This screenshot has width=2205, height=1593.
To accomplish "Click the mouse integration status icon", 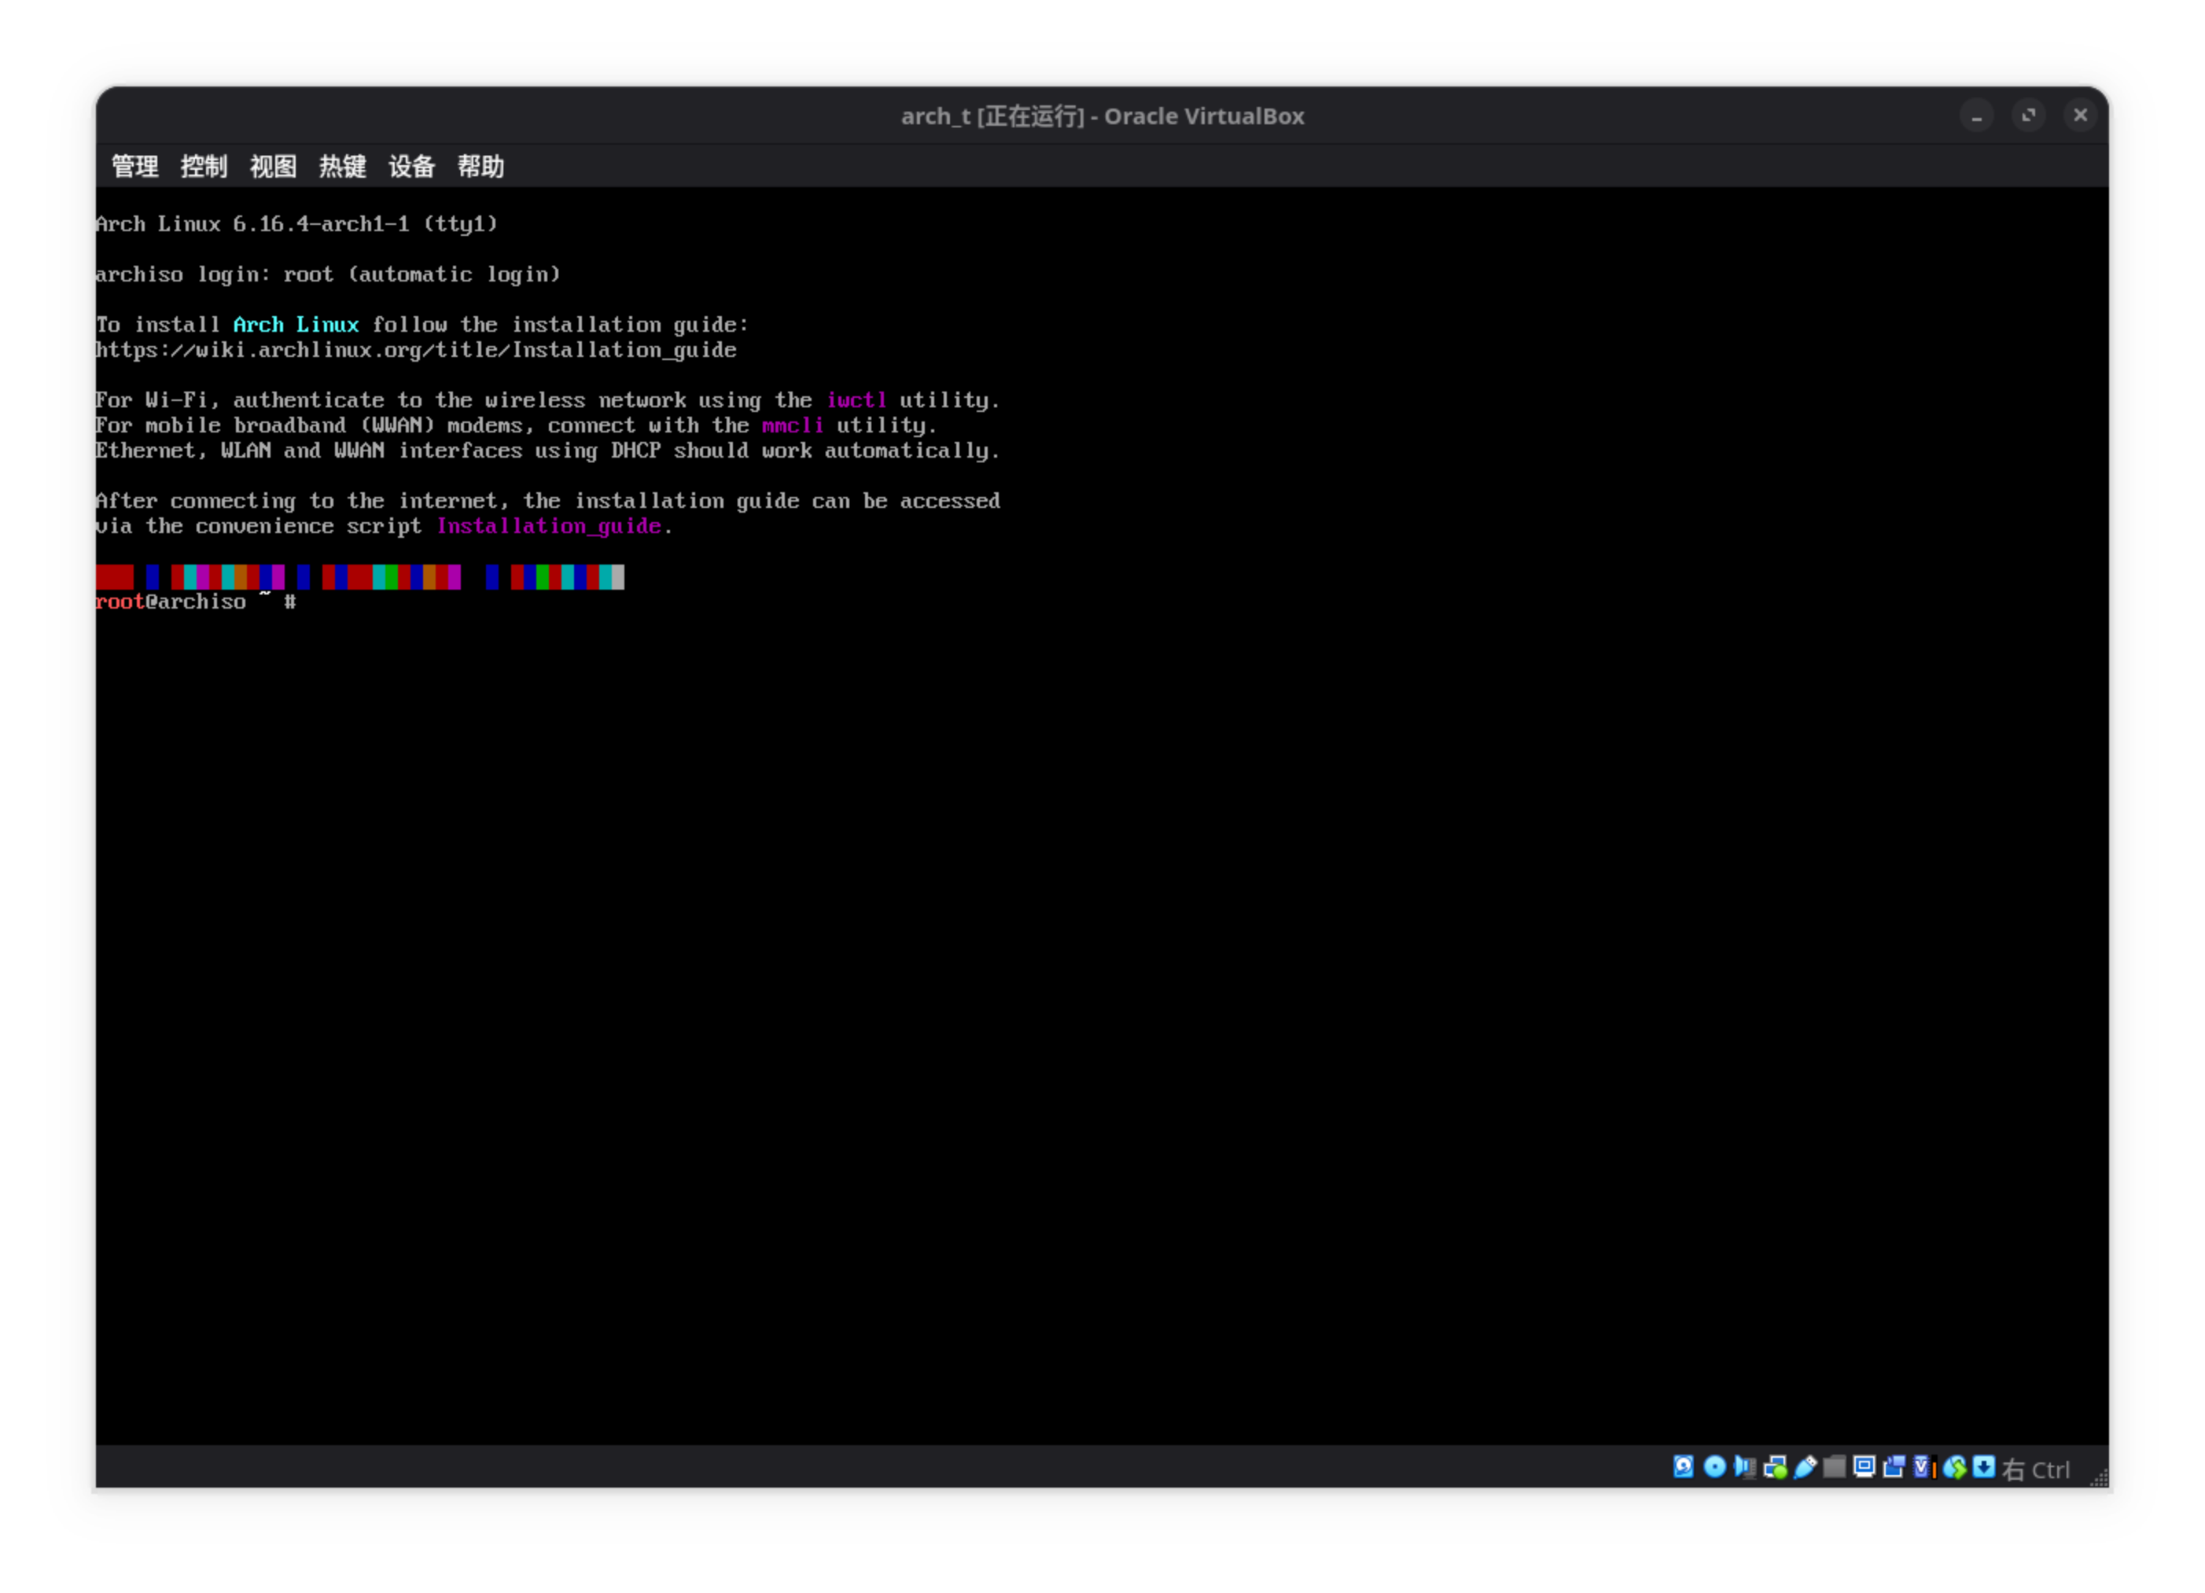I will (x=1954, y=1468).
